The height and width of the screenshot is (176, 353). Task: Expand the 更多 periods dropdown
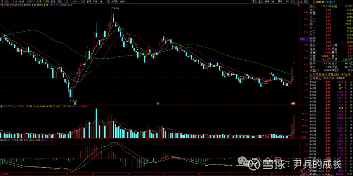(x=123, y=2)
